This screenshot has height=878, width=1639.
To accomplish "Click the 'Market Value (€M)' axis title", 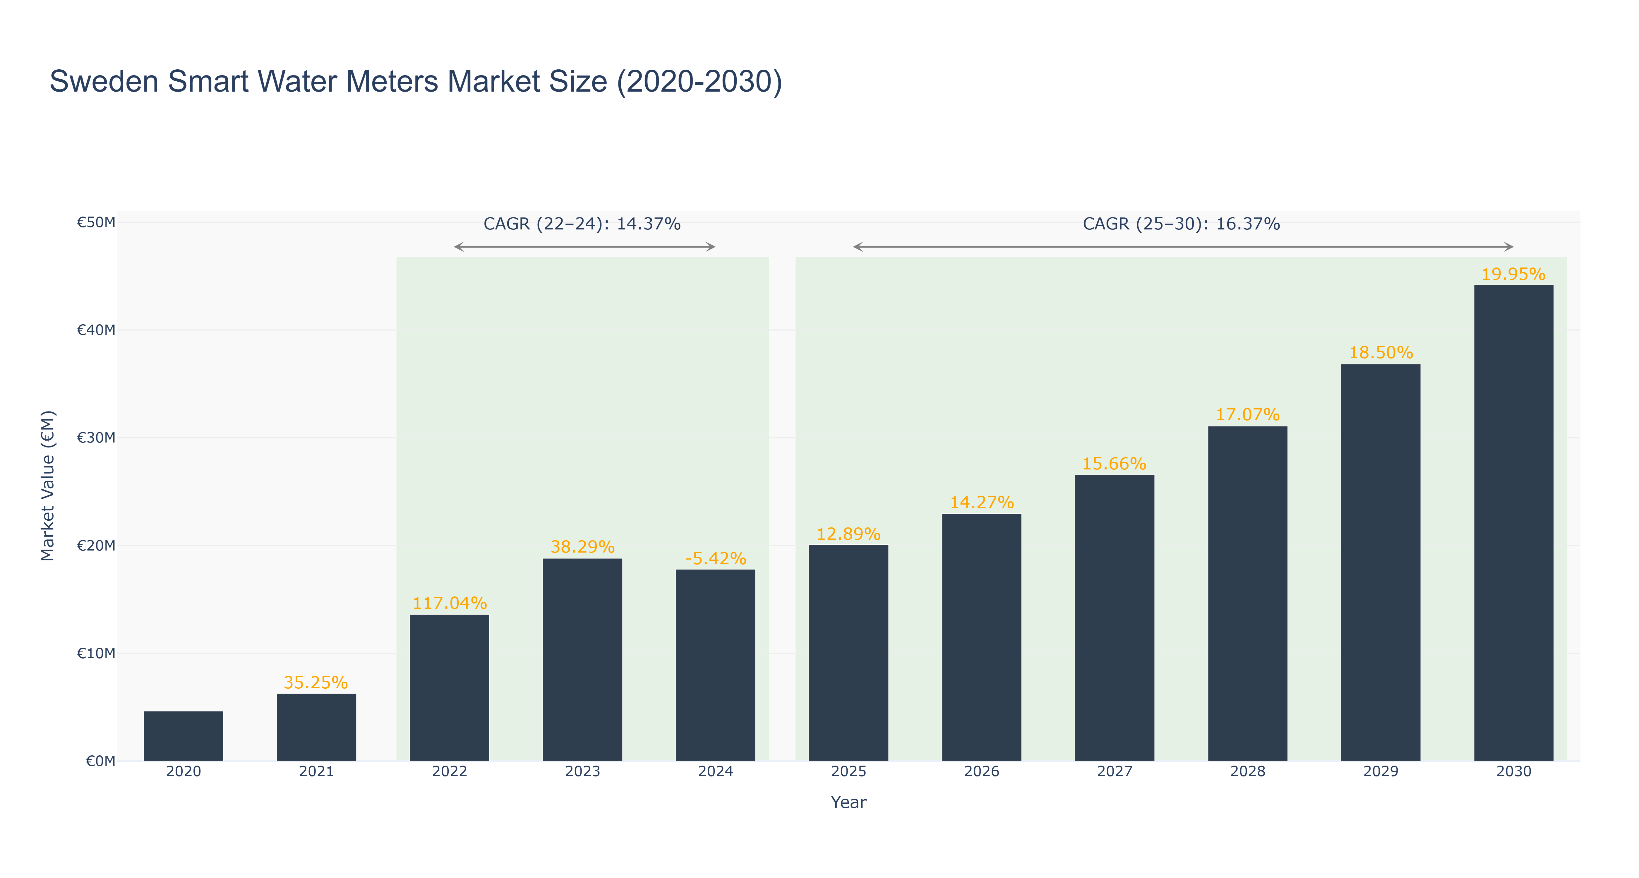I will coord(48,486).
